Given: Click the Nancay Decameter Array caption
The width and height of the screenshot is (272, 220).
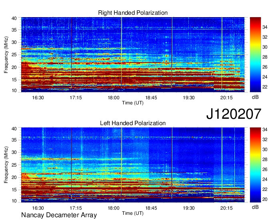Looking at the screenshot, I should pyautogui.click(x=59, y=215).
